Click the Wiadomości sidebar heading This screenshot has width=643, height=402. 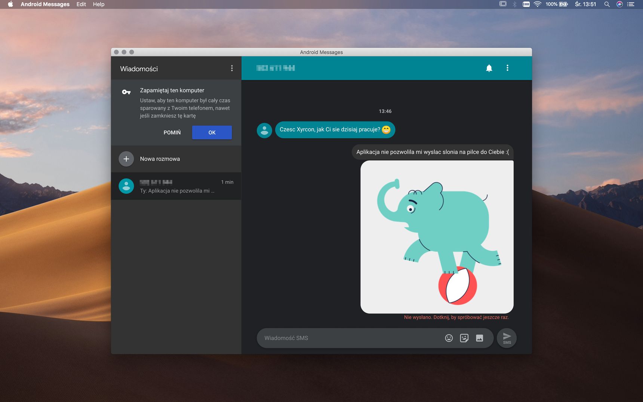(x=139, y=69)
